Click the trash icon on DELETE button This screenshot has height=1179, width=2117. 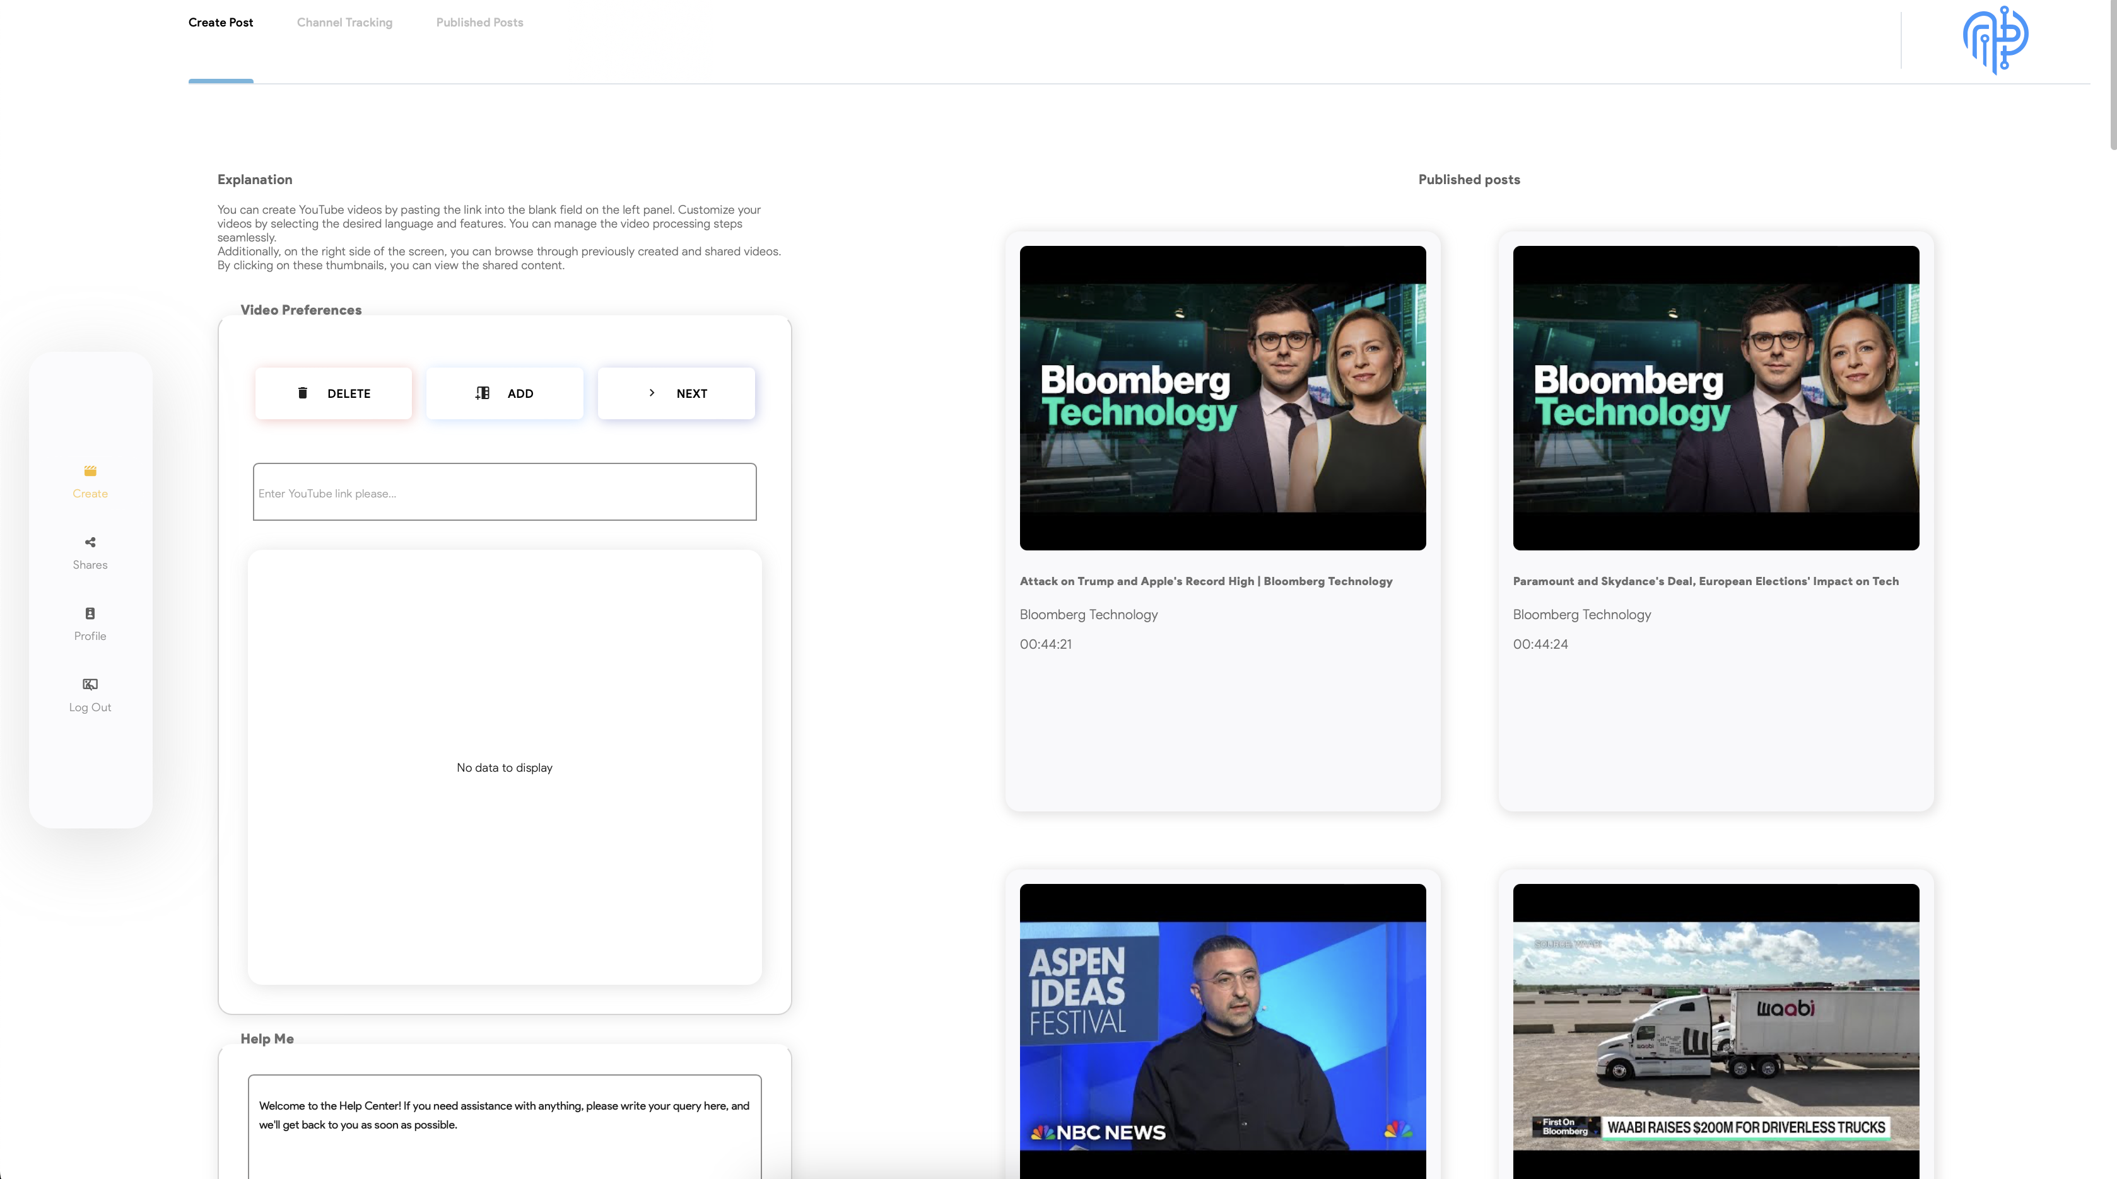click(302, 393)
